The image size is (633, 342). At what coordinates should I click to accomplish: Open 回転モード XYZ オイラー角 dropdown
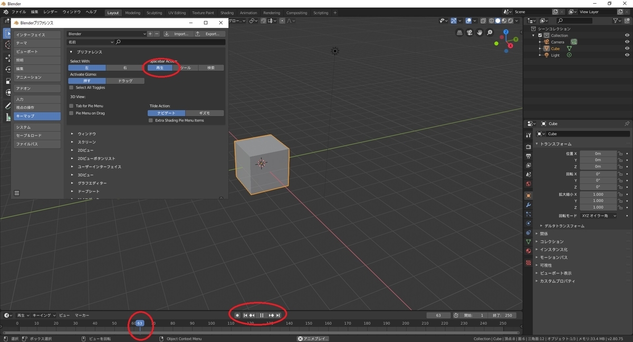[598, 216]
